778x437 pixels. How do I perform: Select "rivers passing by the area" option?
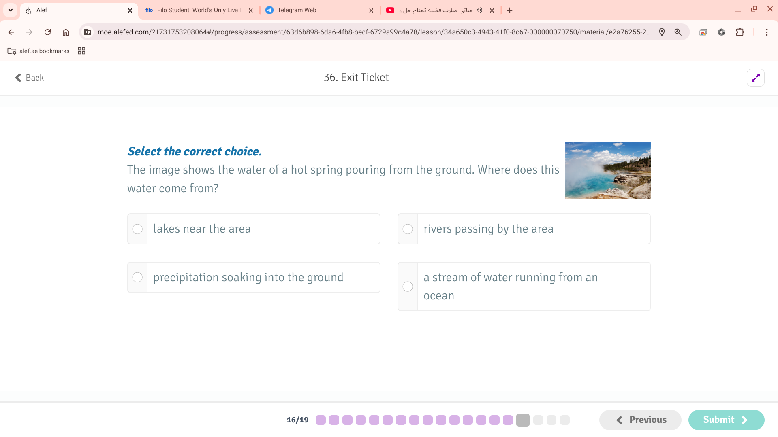[408, 229]
